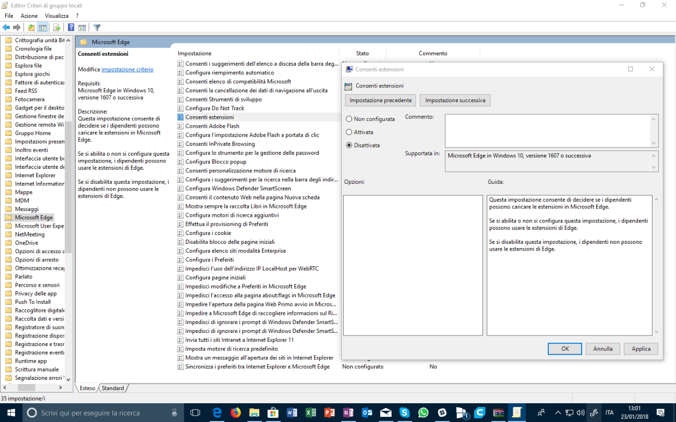
Task: Click the forward arrow in the toolbar
Action: [17, 28]
